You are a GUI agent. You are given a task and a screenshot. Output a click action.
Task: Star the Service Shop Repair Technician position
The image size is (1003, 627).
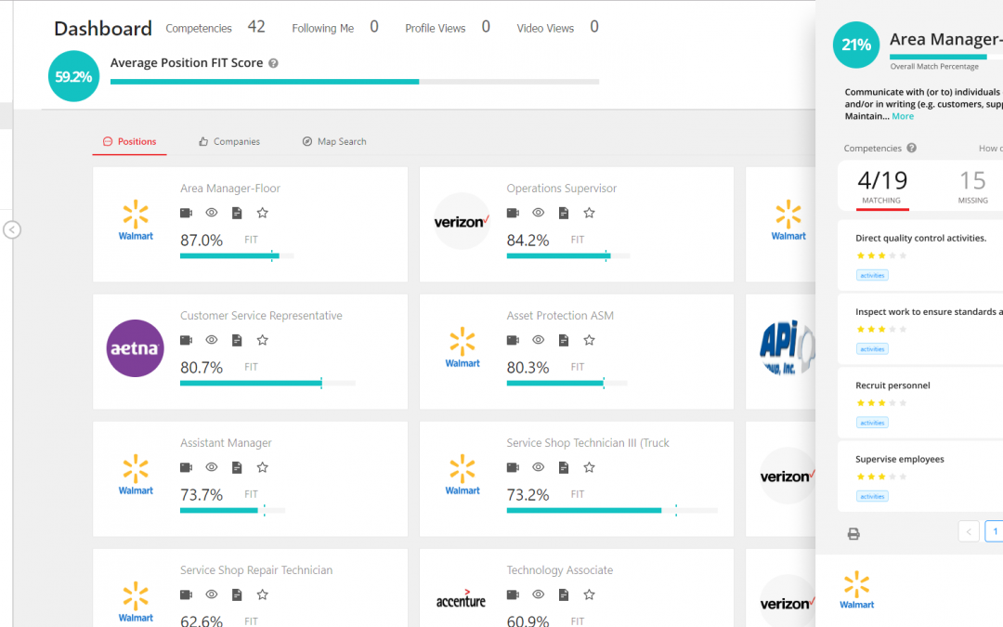(262, 595)
